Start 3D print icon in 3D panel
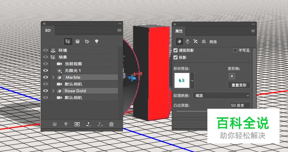Screen dimensions: 288x152 (x=88, y=124)
